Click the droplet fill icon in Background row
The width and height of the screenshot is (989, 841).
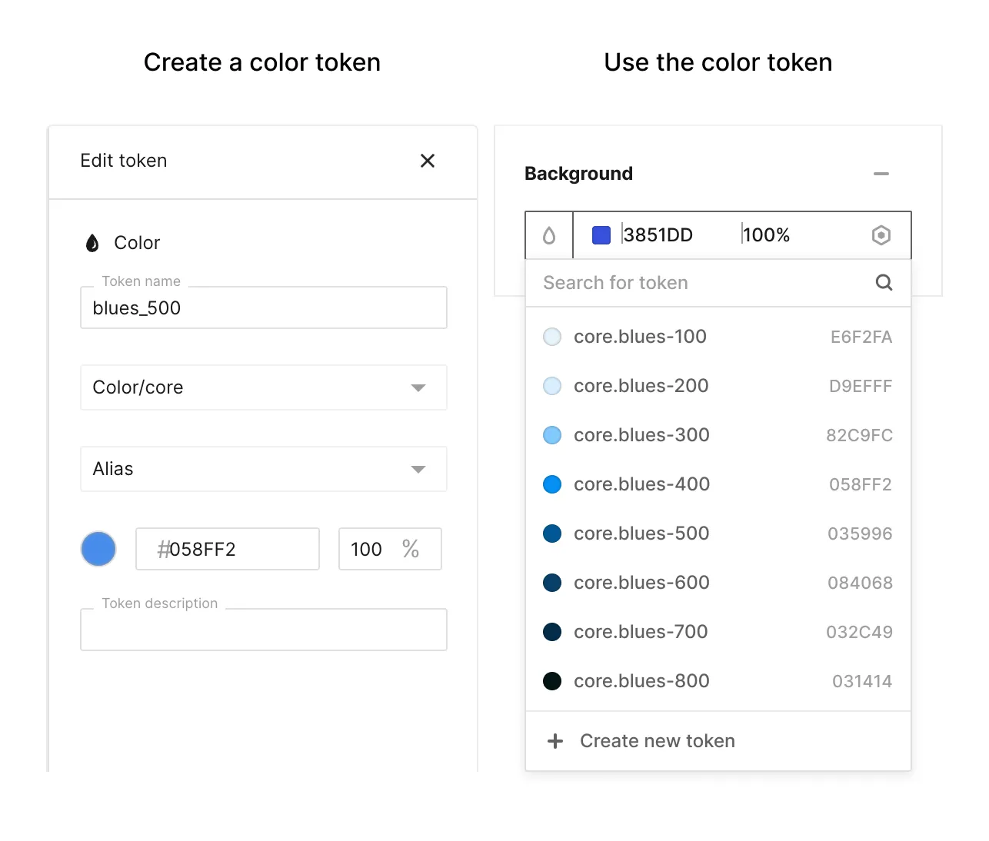[x=549, y=235]
